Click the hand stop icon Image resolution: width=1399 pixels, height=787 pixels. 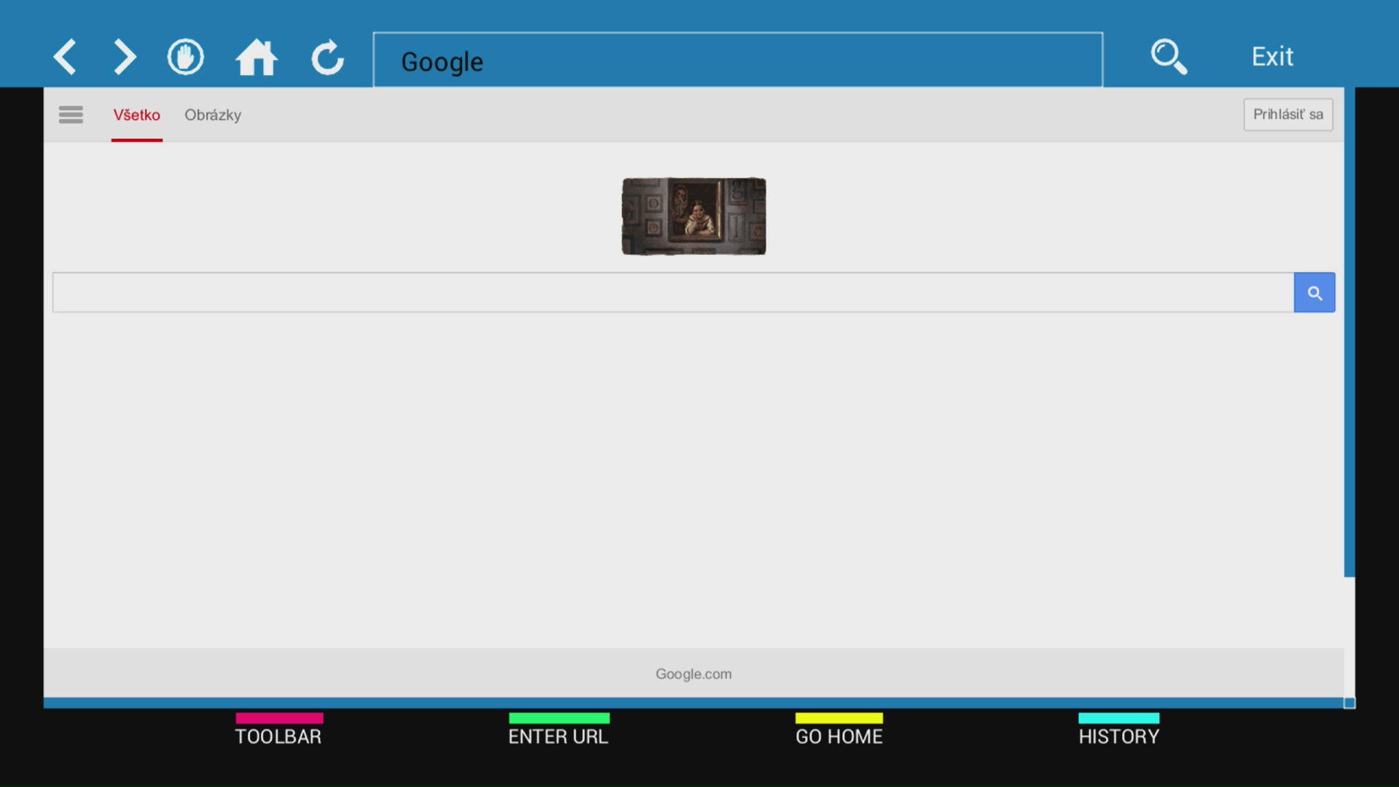185,57
